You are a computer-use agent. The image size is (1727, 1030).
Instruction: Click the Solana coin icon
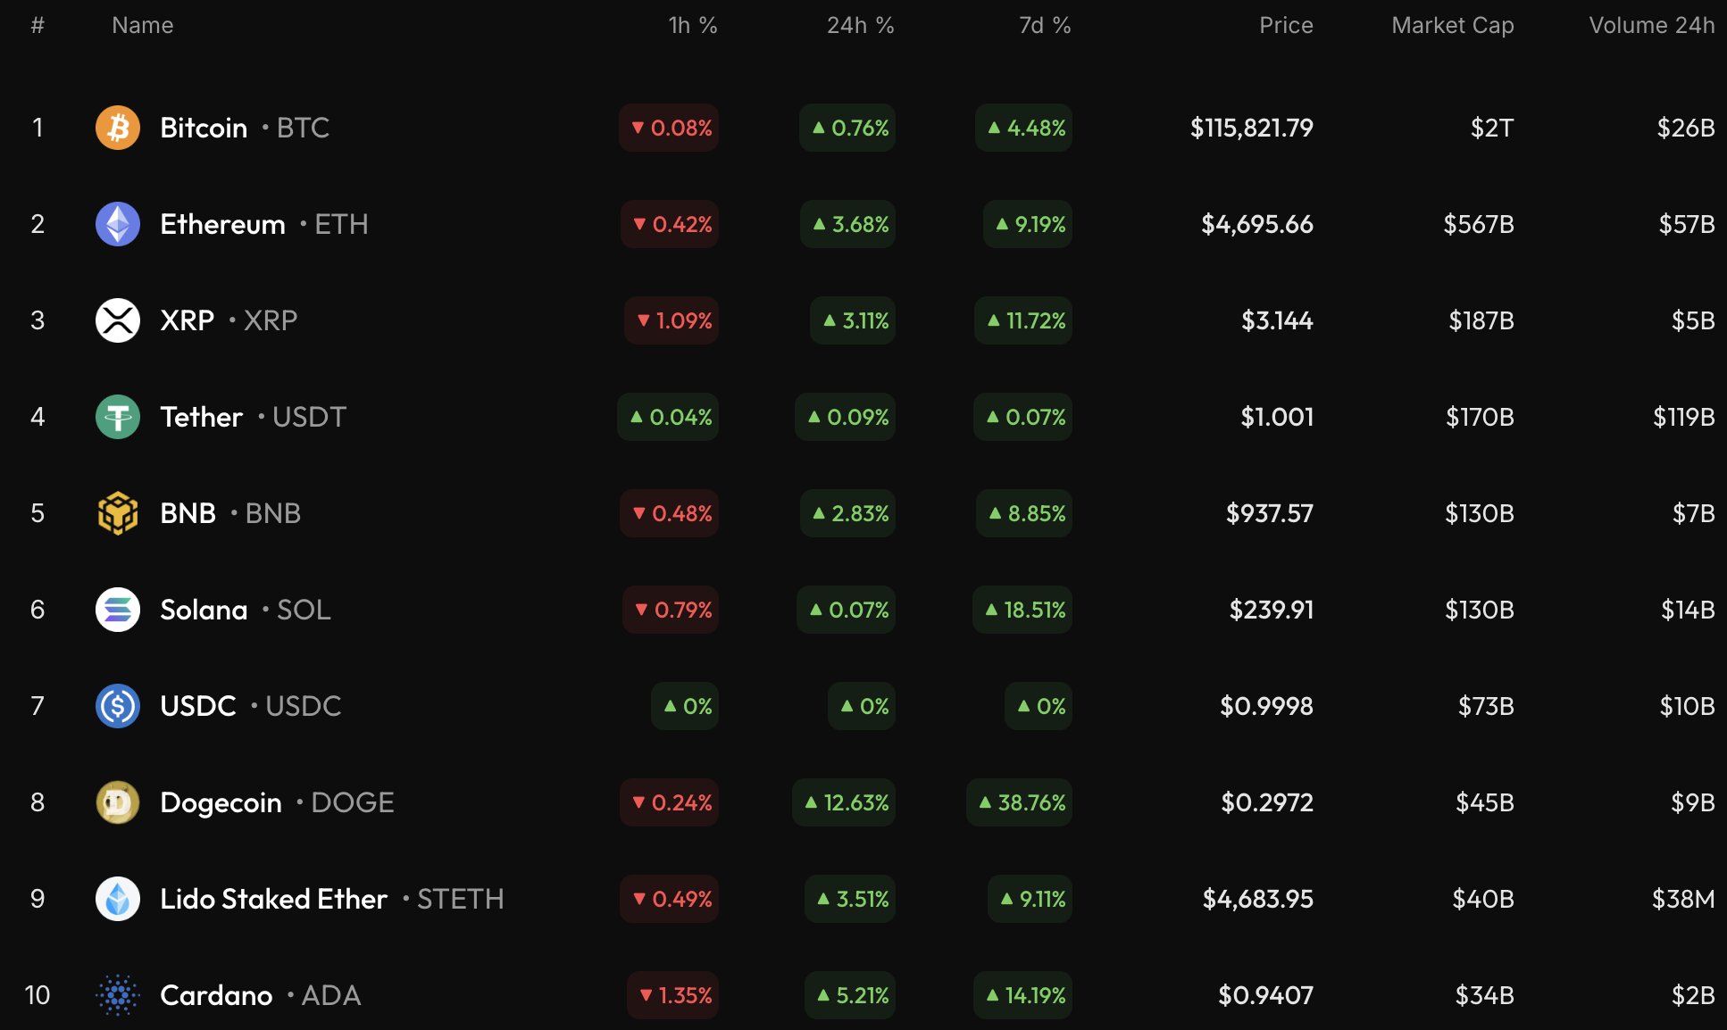(118, 610)
